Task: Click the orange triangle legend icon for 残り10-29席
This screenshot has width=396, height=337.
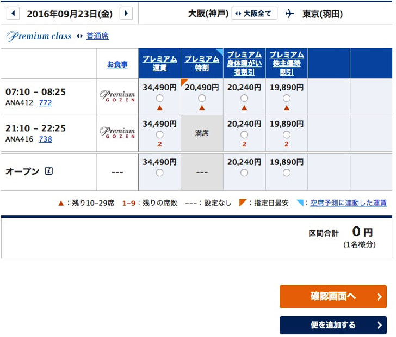Action: coord(61,203)
